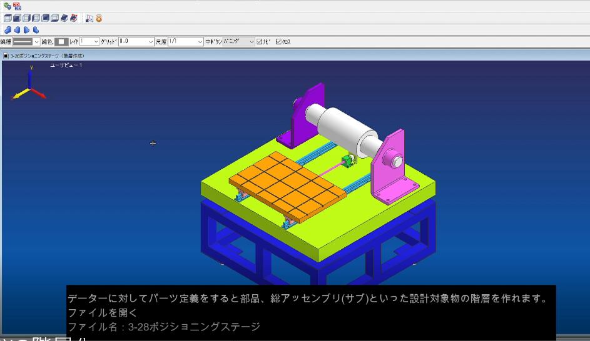
Task: Switch to the solid isometric view icon
Action: click(x=64, y=18)
